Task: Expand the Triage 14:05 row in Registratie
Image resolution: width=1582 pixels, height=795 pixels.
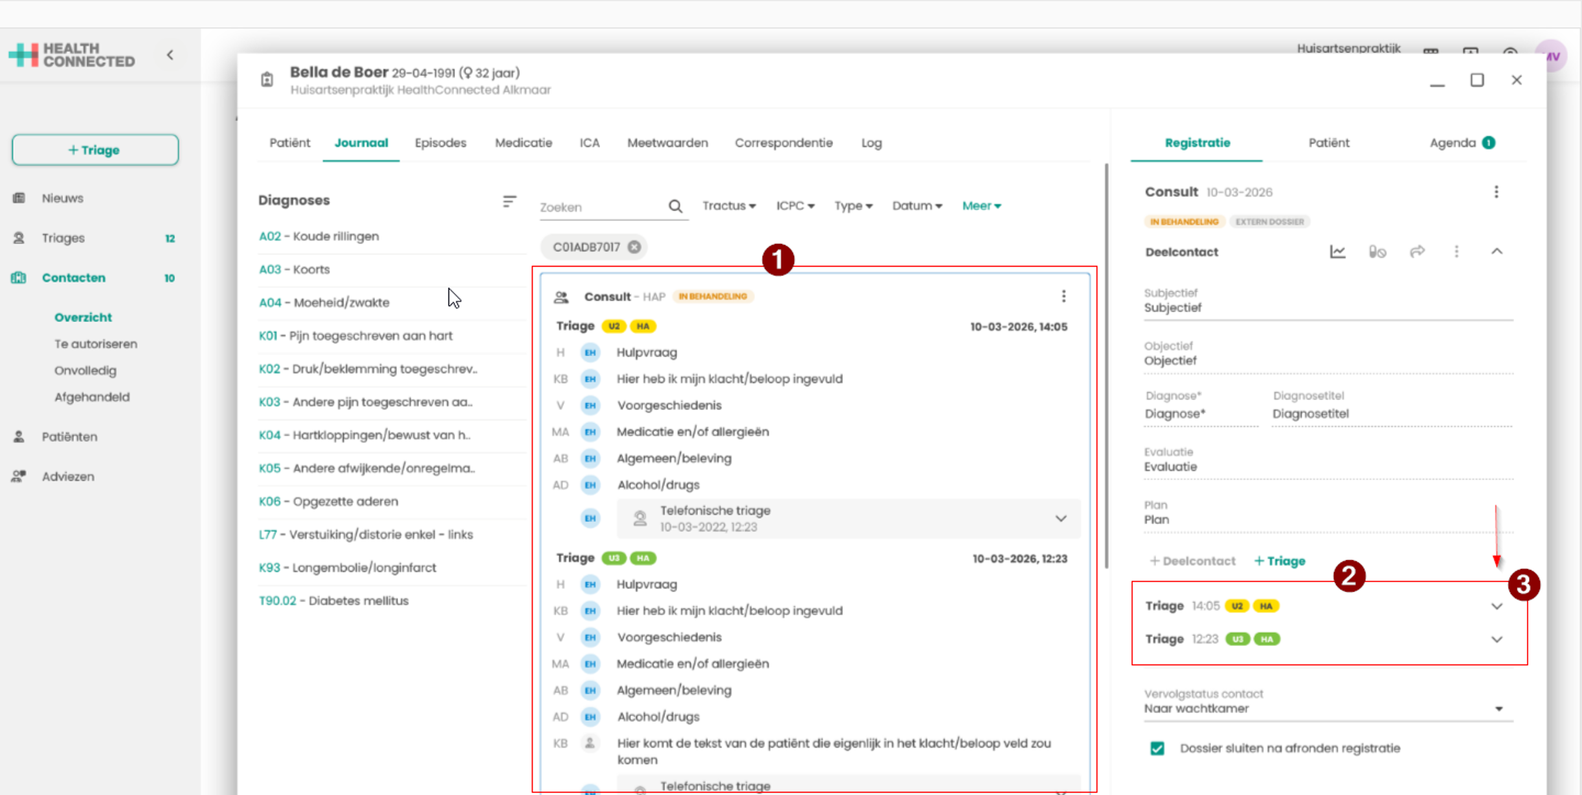Action: tap(1497, 606)
